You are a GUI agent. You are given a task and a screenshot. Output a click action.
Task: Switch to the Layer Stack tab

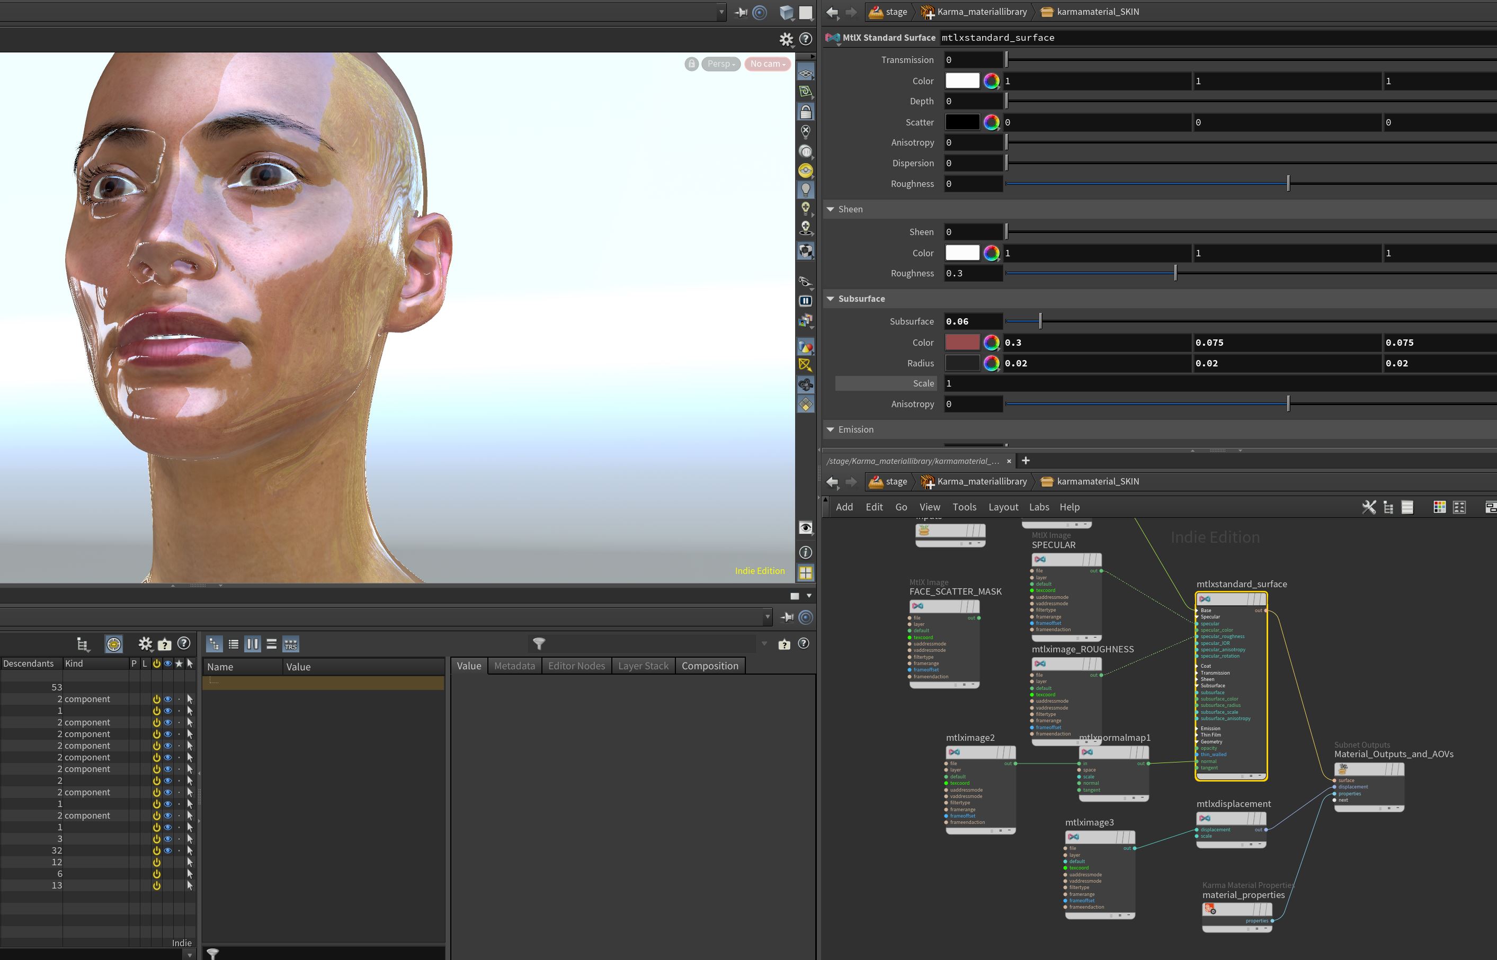pyautogui.click(x=643, y=666)
